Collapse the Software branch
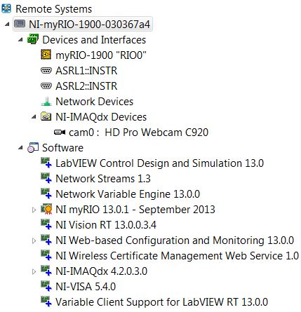The width and height of the screenshot is (301, 312). pos(21,148)
